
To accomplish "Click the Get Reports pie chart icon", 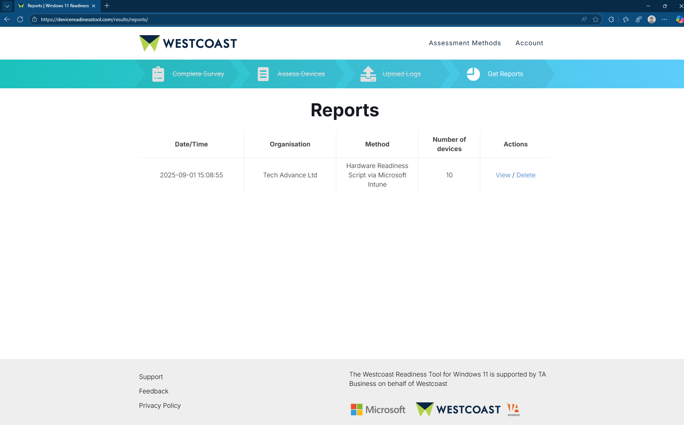I will [x=473, y=74].
